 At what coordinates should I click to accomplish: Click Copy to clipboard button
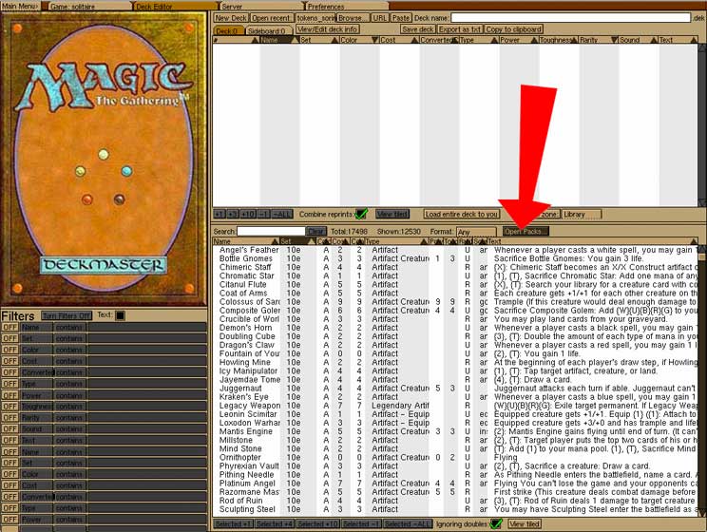513,28
